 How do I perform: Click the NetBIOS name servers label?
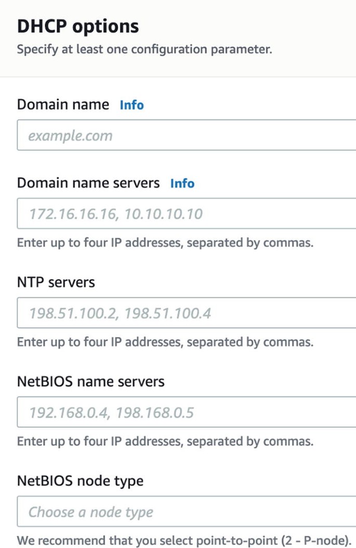tap(90, 382)
